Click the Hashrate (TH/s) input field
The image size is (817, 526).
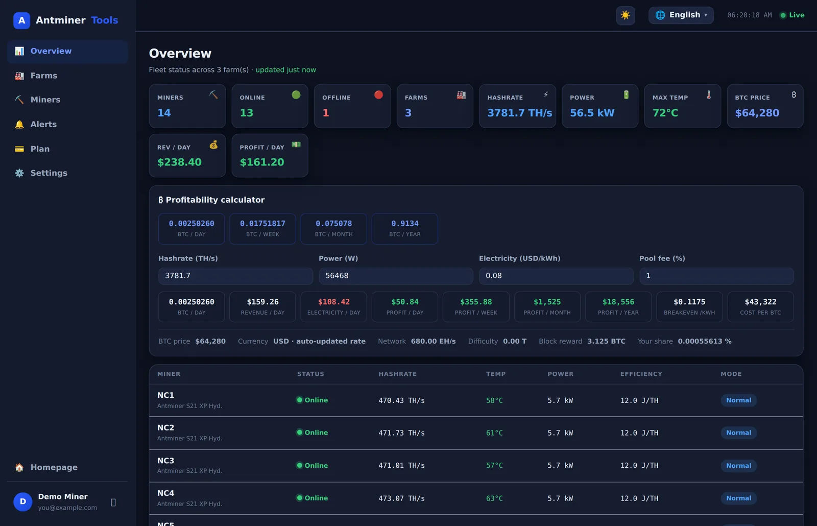pyautogui.click(x=235, y=276)
